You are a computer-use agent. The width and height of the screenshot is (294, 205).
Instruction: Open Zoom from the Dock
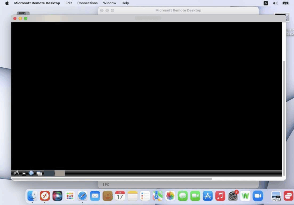coord(258,196)
